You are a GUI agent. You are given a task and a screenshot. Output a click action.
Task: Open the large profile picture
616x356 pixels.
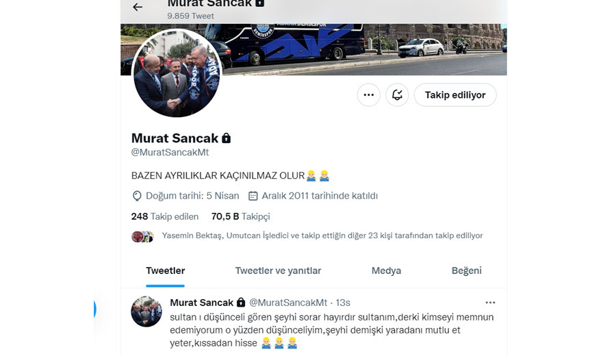pyautogui.click(x=177, y=73)
